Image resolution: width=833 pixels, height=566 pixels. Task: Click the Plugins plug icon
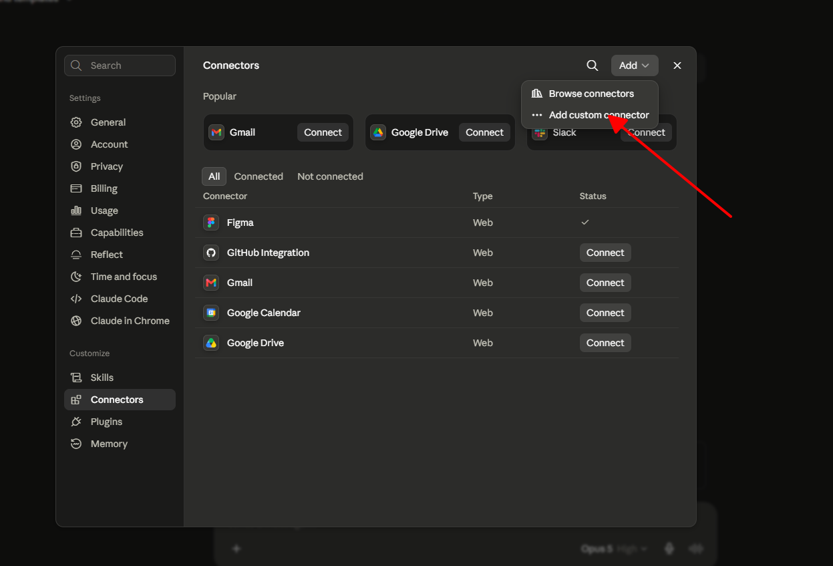click(76, 422)
